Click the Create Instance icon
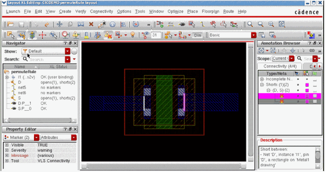This screenshot has height=172, width=325. tap(160, 24)
